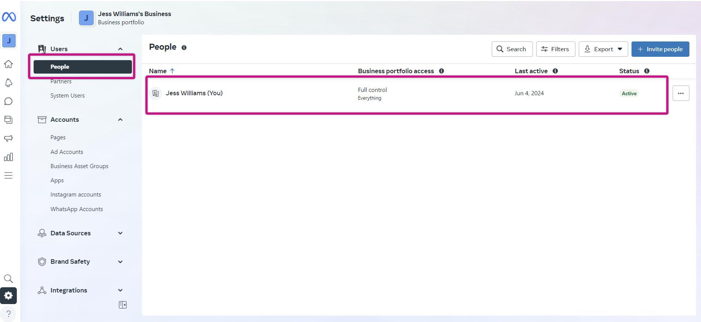
Task: Click the Brand Safety shield icon
Action: (x=42, y=261)
